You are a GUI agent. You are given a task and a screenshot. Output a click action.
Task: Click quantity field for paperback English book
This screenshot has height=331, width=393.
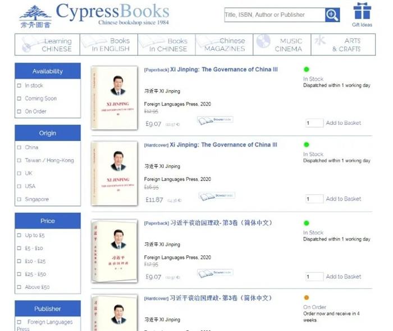[314, 123]
